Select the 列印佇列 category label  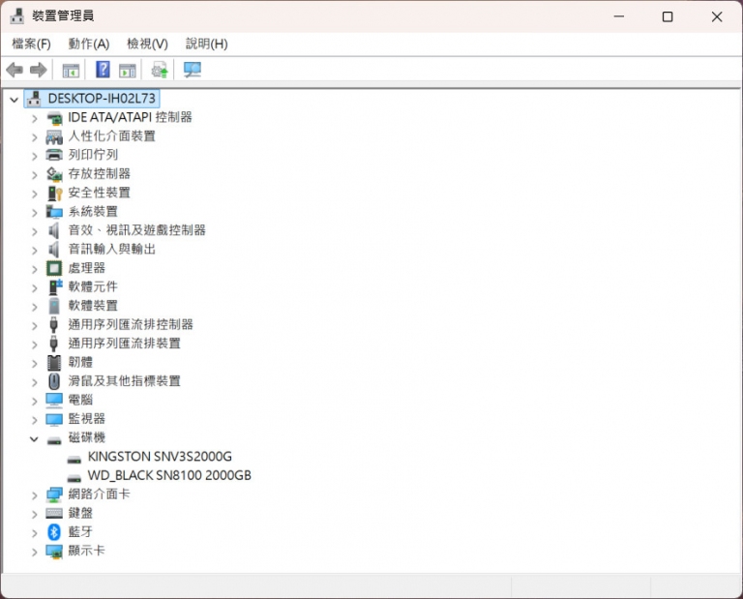tap(93, 155)
